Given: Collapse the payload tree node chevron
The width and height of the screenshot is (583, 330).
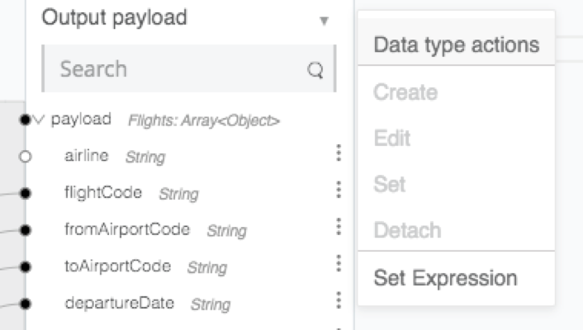Looking at the screenshot, I should tap(39, 120).
